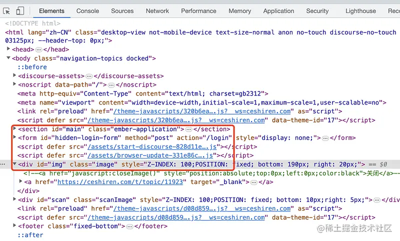Open the Memory tab
The height and width of the screenshot is (241, 400).
(240, 11)
